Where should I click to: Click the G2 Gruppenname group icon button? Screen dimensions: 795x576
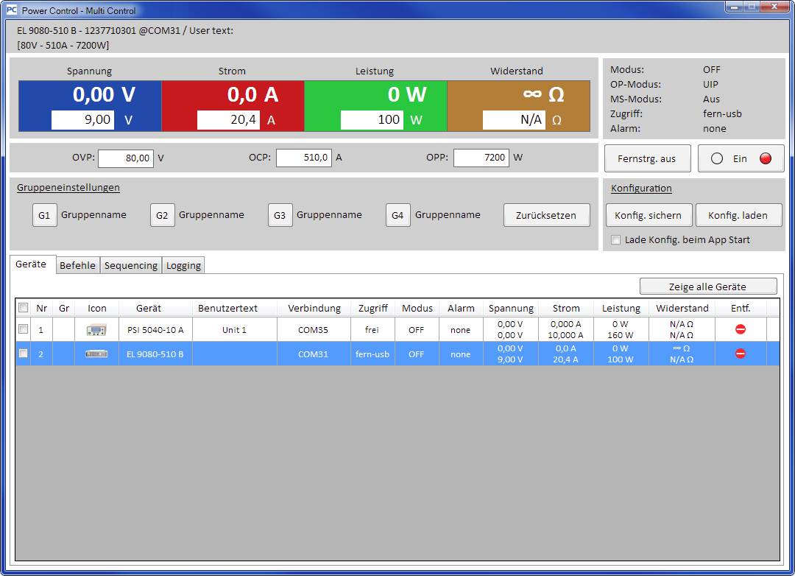point(162,215)
